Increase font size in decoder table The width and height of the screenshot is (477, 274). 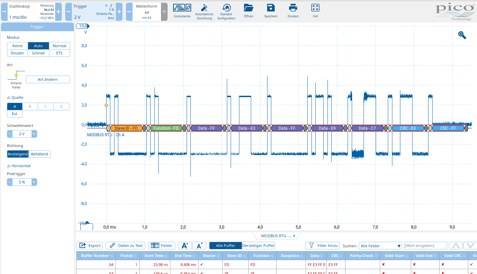tap(185, 246)
